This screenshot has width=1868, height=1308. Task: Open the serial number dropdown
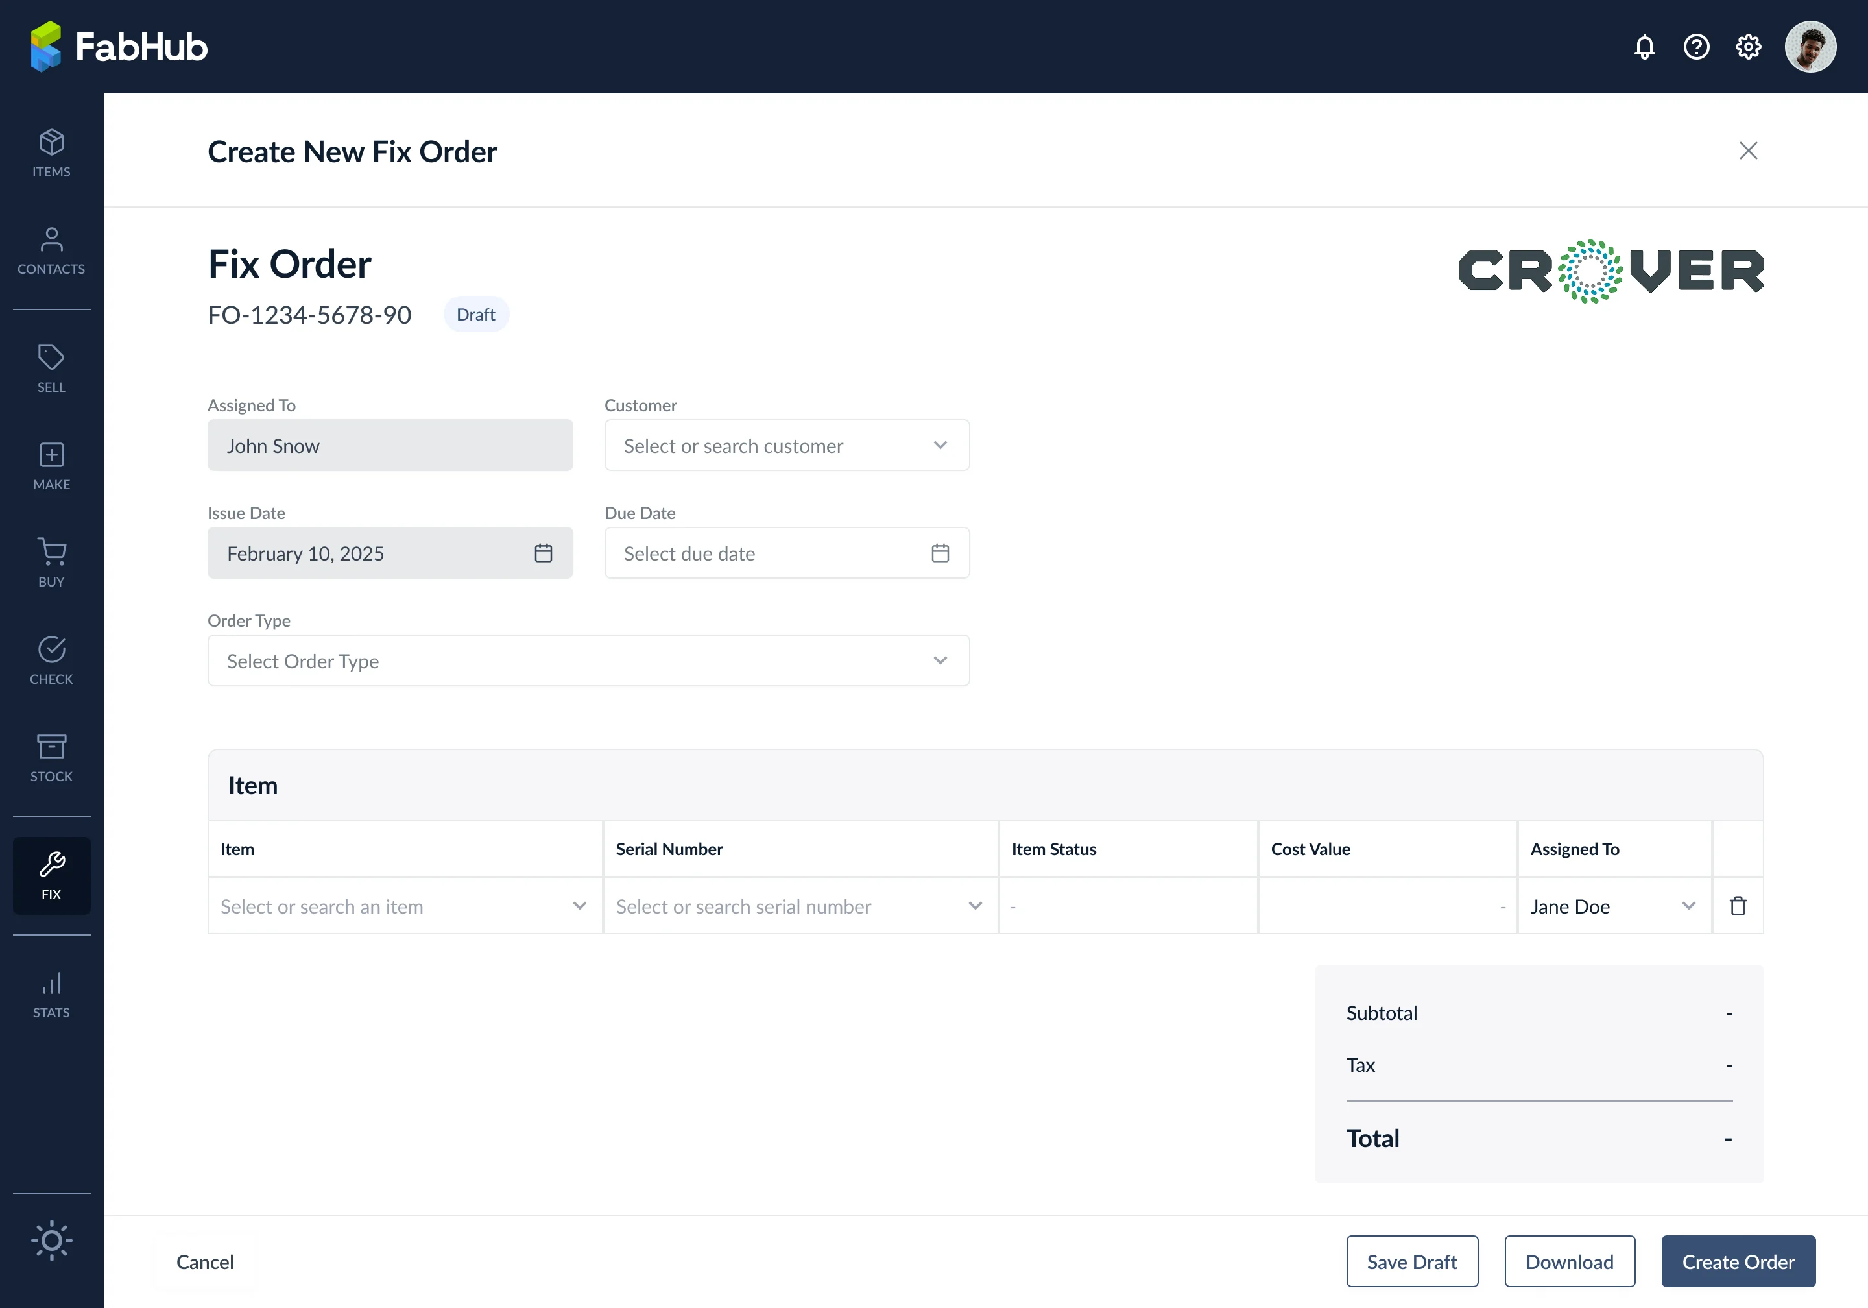[800, 906]
